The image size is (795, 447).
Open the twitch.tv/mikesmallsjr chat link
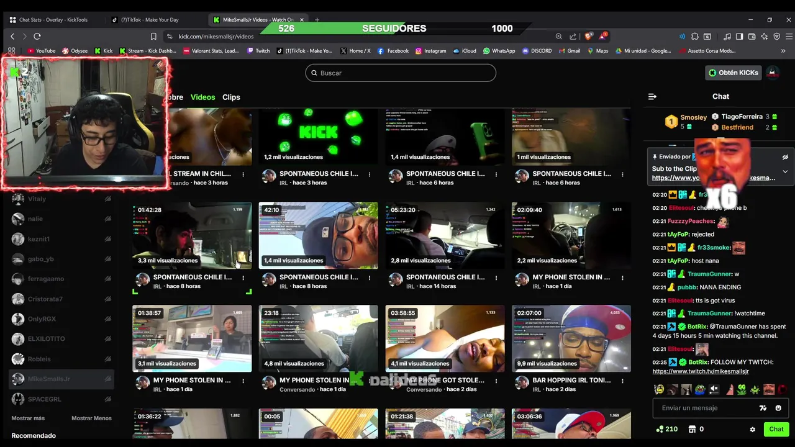pos(701,371)
